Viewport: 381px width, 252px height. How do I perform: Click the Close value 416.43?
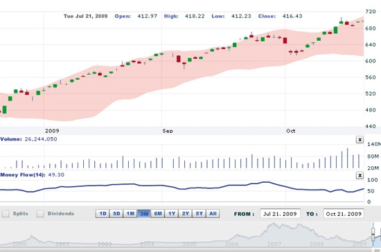(292, 16)
